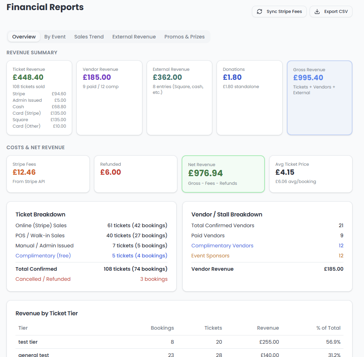Click the £255.00 revenue cell
Viewport: 364px width, 357px height.
269,342
